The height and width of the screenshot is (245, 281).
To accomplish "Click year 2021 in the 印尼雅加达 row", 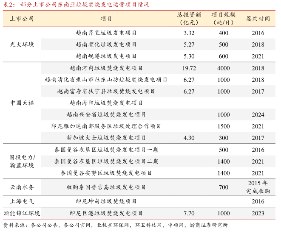I will (x=258, y=126).
